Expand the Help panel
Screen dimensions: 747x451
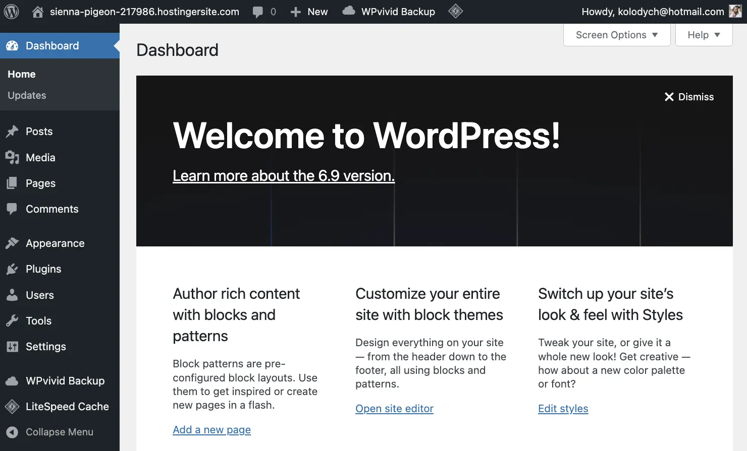pos(703,35)
